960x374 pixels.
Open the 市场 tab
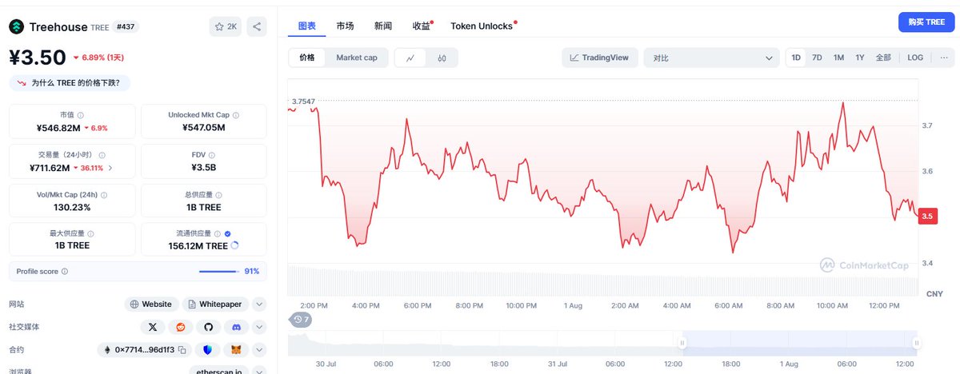tap(345, 26)
